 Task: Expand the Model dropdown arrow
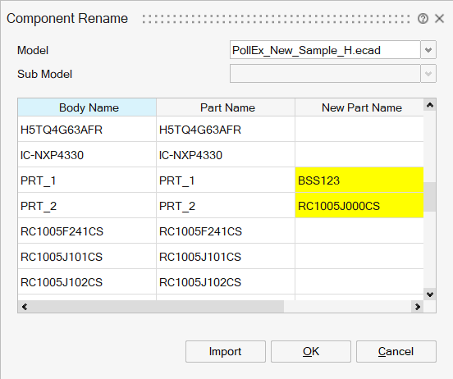coord(428,50)
